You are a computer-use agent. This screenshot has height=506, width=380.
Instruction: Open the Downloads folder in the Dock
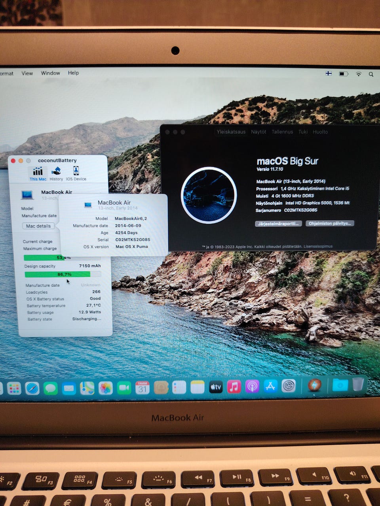click(x=340, y=385)
